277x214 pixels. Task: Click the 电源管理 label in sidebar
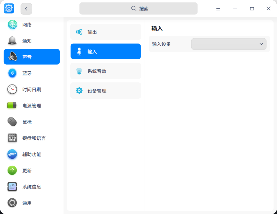[32, 106]
